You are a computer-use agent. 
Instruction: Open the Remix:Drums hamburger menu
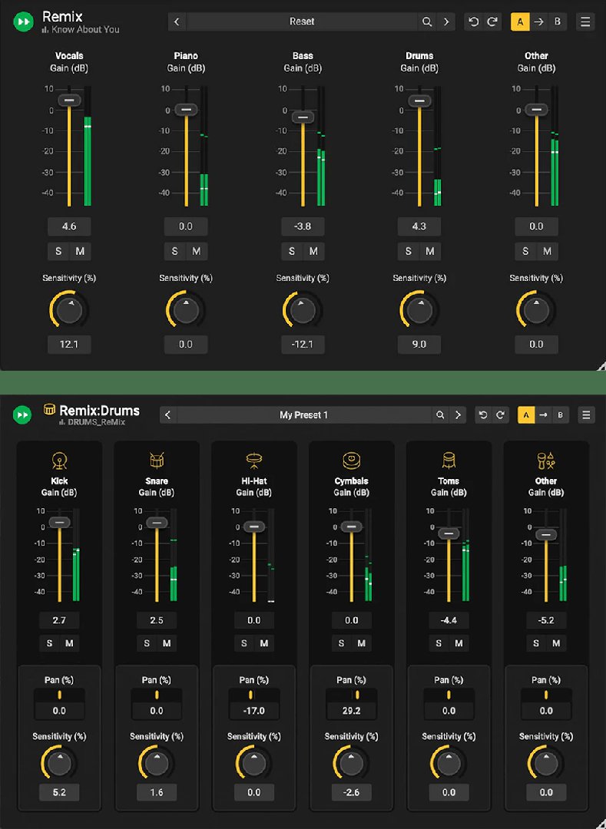click(x=587, y=415)
